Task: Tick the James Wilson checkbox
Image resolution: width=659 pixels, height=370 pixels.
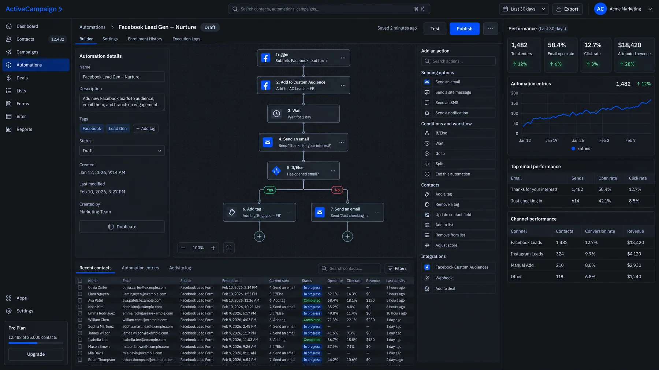Action: coord(80,333)
